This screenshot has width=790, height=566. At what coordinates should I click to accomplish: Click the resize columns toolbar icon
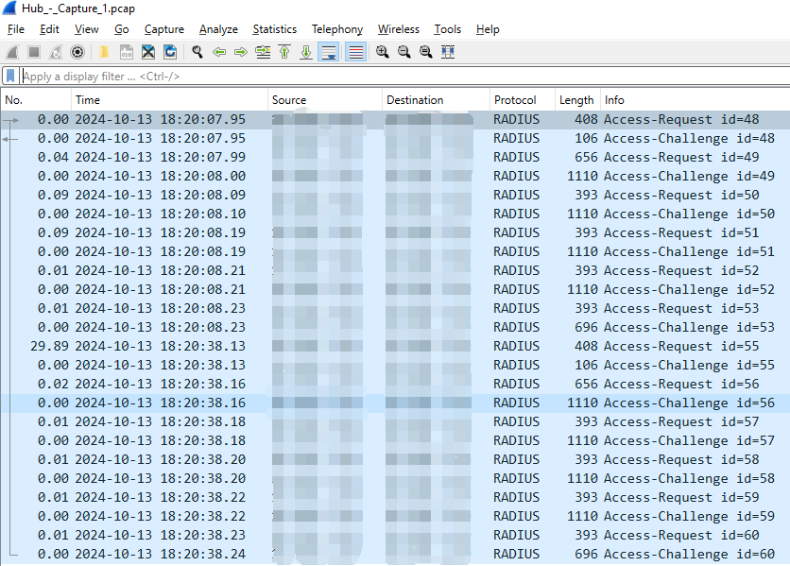[448, 52]
